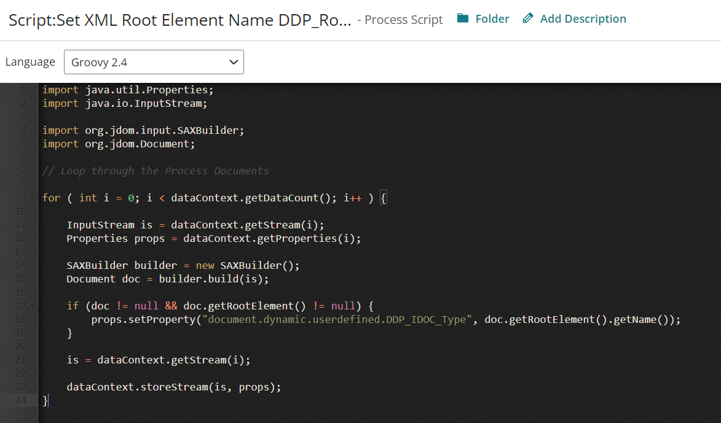Click the chevron on the language selector
Viewport: 721px width, 423px height.
(x=233, y=62)
